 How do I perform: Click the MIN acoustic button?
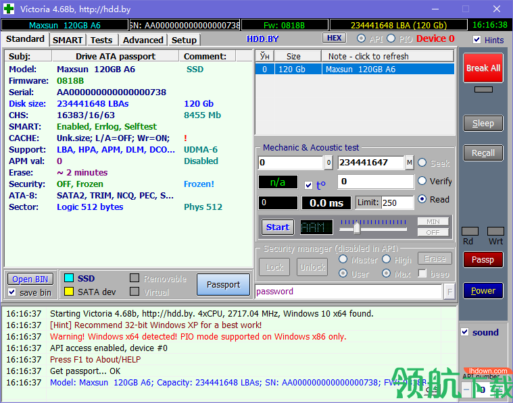433,221
